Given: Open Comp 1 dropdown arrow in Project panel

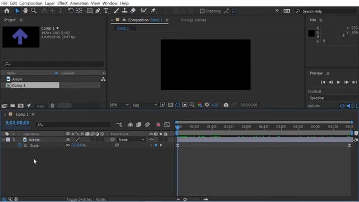Looking at the screenshot, I should [x=57, y=28].
